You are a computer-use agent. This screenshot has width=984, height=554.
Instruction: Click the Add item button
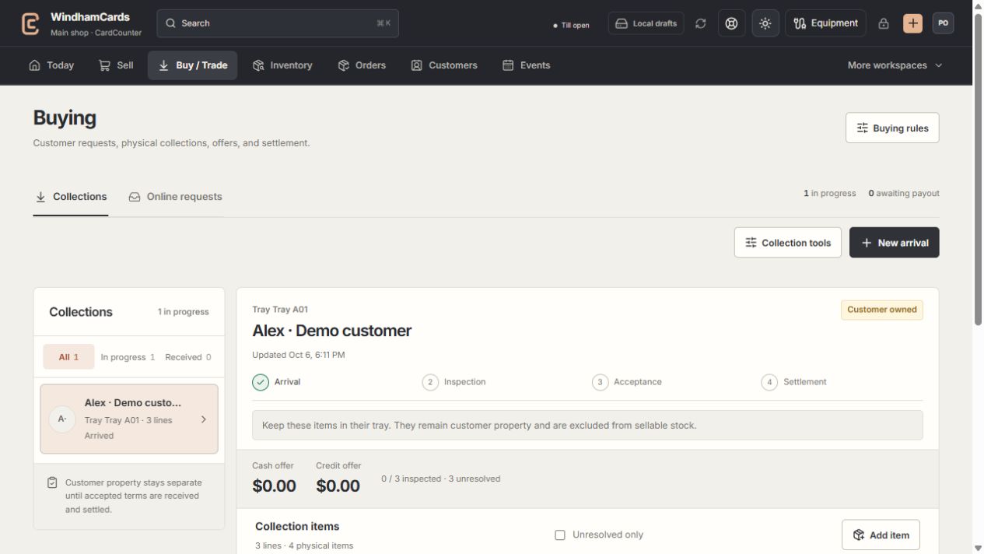pyautogui.click(x=881, y=535)
